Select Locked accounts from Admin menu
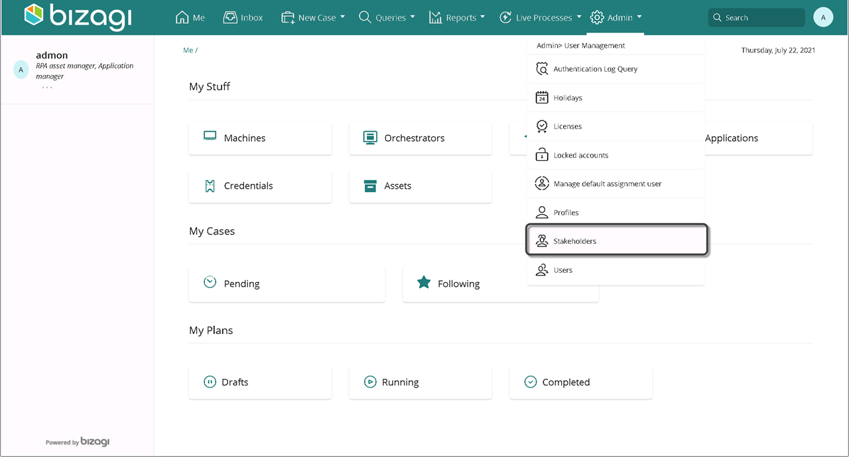 click(616, 155)
